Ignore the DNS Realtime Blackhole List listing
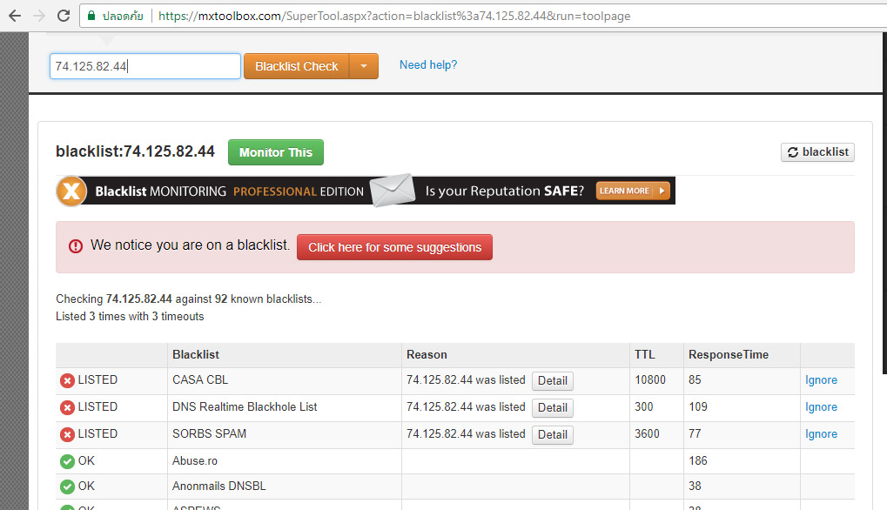The image size is (887, 510). pos(821,407)
